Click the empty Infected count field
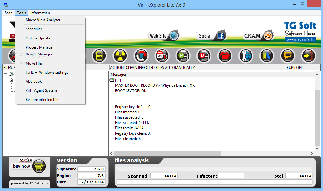This screenshot has width=323, height=191. coord(231,176)
